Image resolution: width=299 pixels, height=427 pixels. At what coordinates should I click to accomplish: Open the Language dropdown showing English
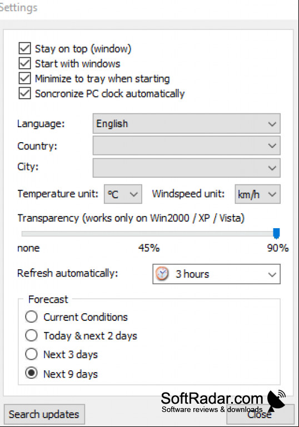pos(186,124)
